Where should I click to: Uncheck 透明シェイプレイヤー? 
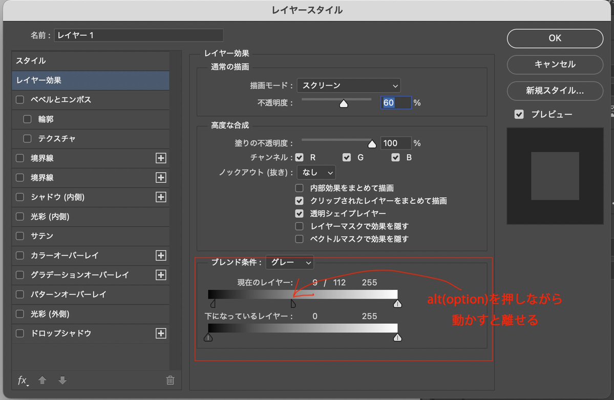point(299,214)
